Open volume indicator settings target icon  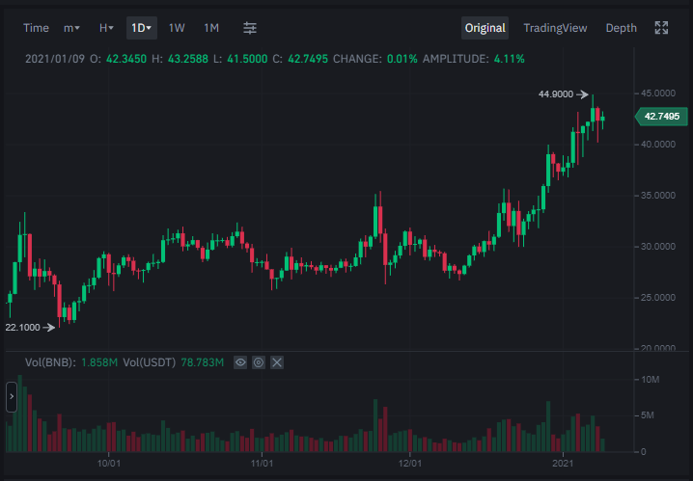click(259, 362)
